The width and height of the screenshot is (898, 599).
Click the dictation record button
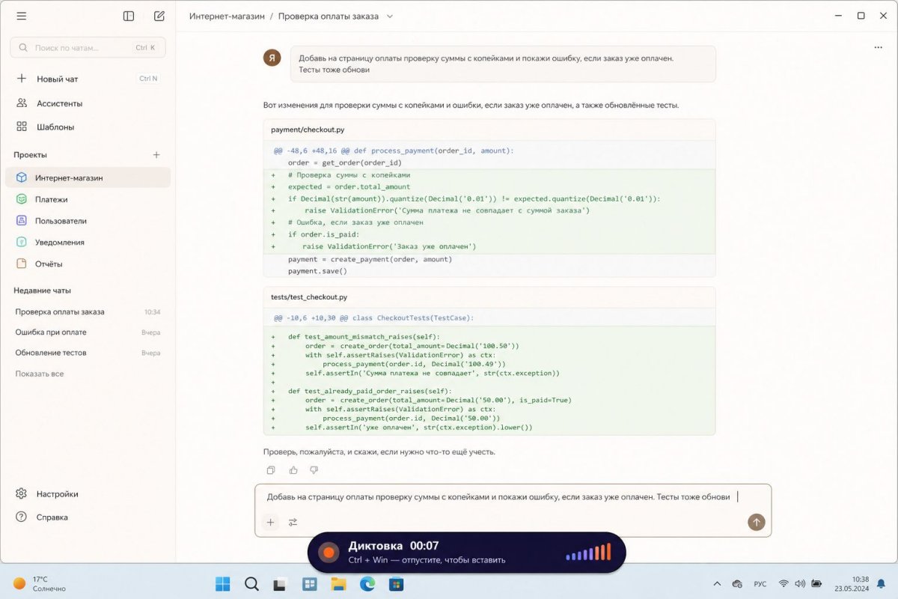[x=329, y=553]
